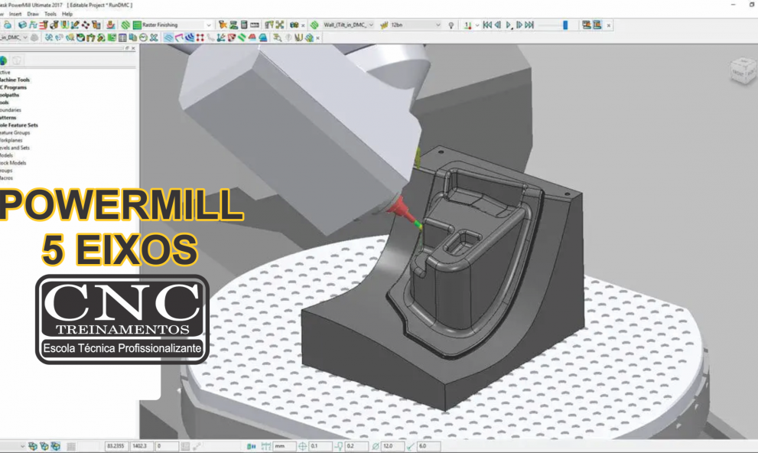The height and width of the screenshot is (453, 758).
Task: Close the ViewMill toolbar
Action: 317,38
